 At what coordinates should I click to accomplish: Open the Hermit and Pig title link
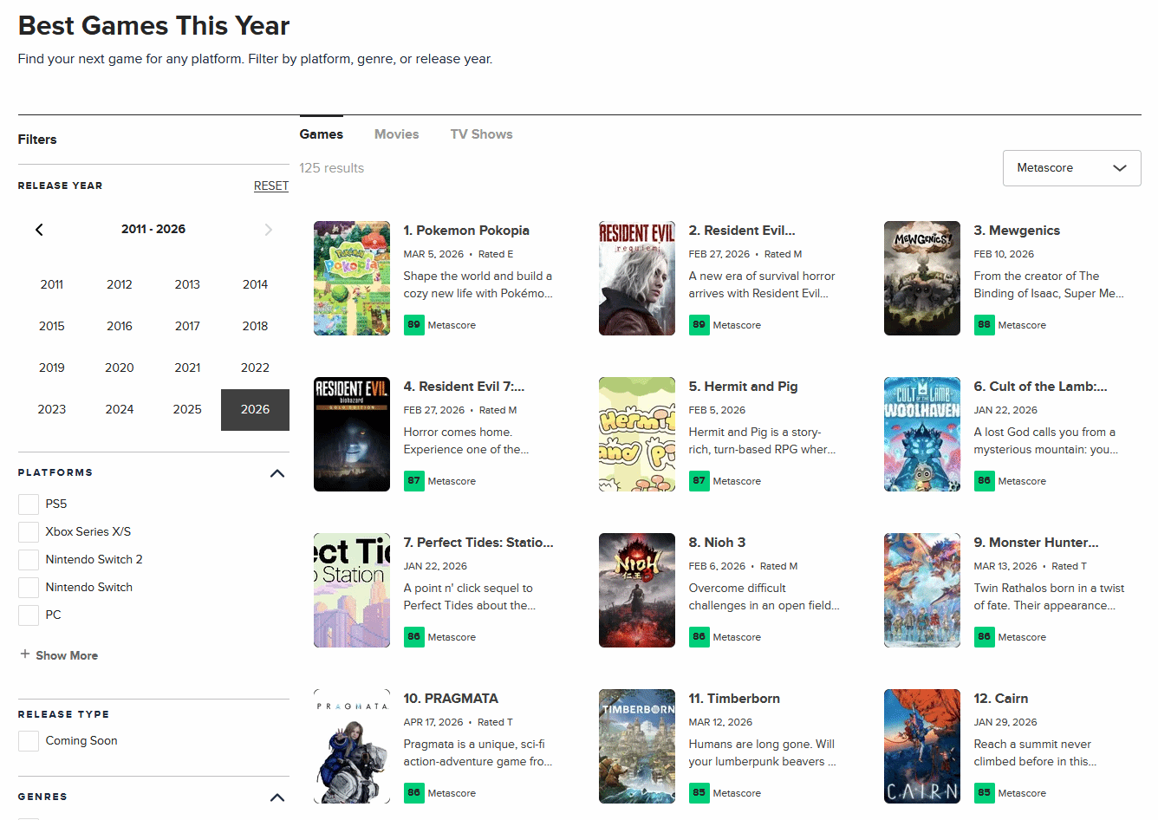tap(743, 387)
